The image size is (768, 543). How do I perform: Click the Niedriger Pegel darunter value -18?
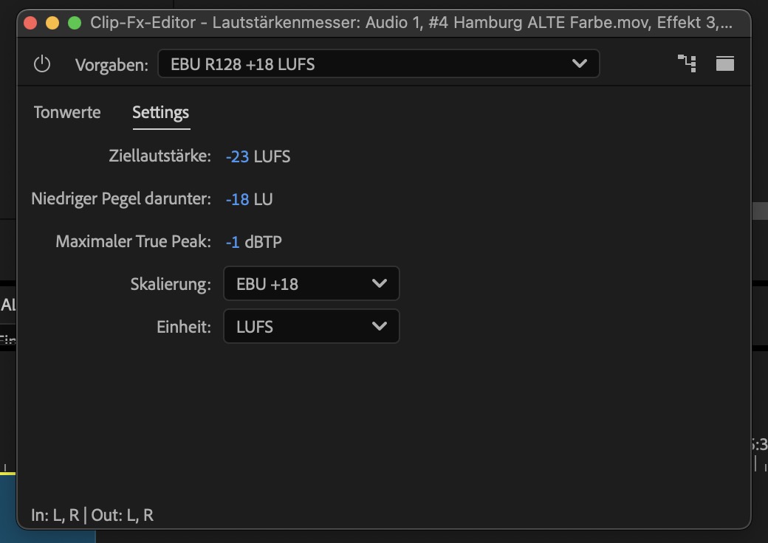(x=237, y=199)
